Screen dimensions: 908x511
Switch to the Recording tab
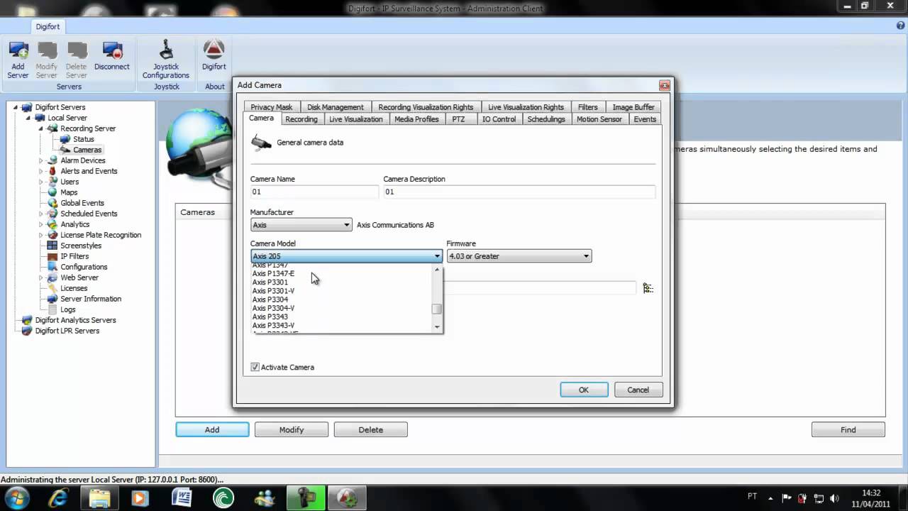301,119
